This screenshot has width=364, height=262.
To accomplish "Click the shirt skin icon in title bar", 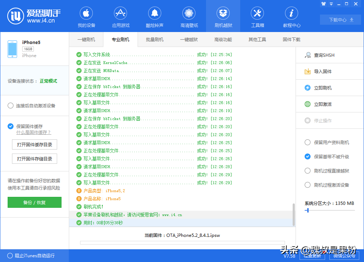I will (323, 4).
